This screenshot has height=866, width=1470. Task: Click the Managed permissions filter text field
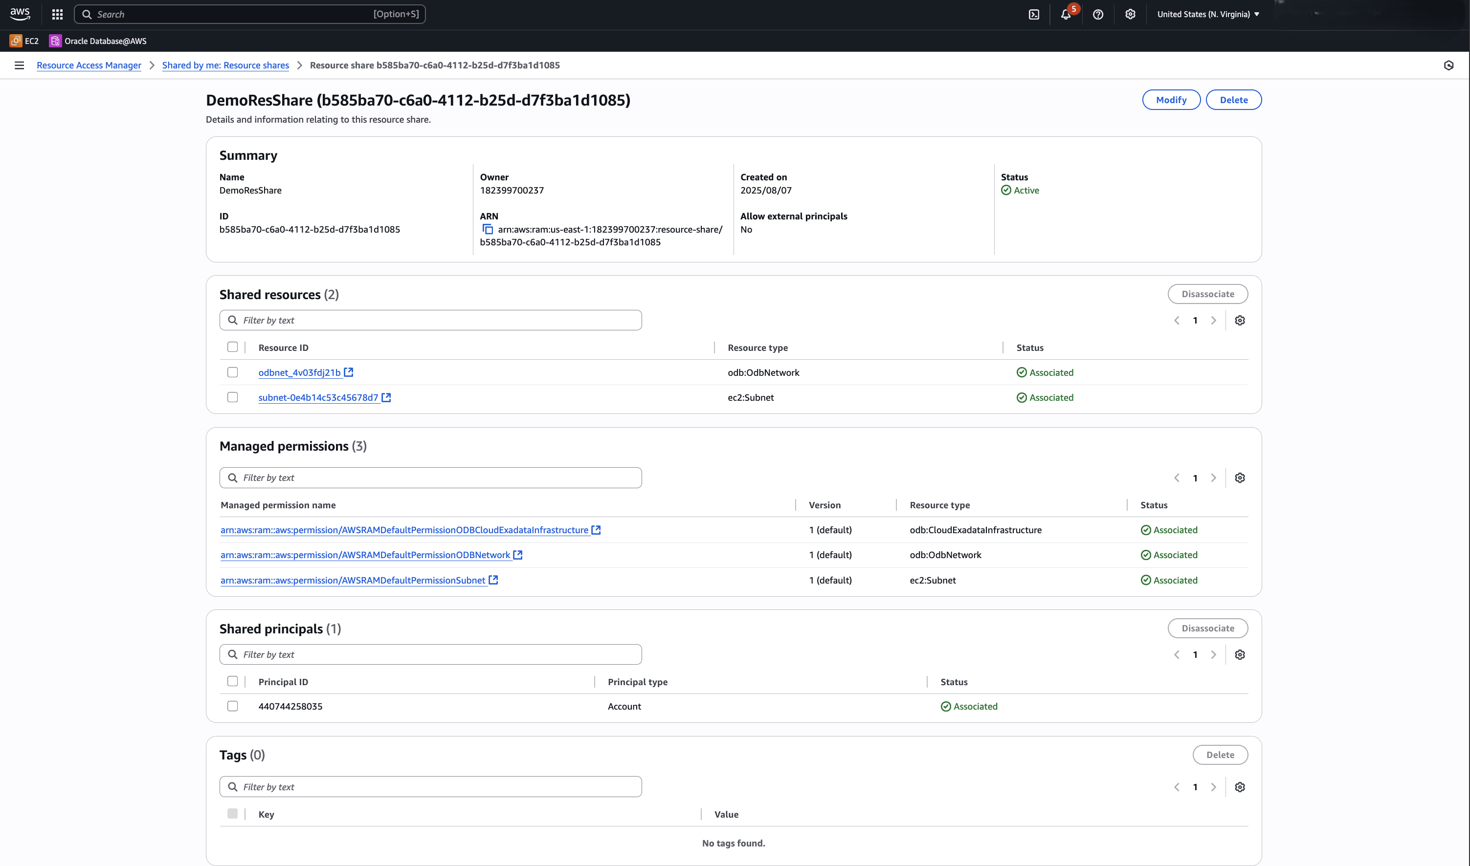point(431,478)
